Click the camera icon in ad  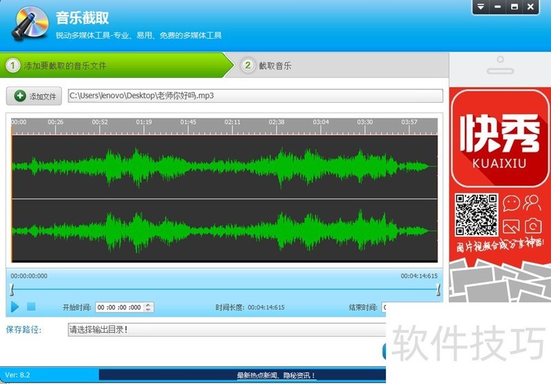[533, 226]
